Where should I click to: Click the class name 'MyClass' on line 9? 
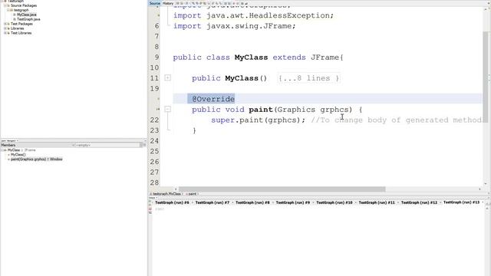click(251, 58)
